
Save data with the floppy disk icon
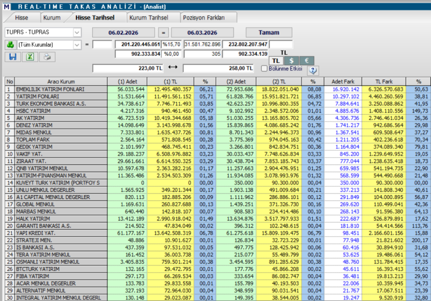(13, 57)
